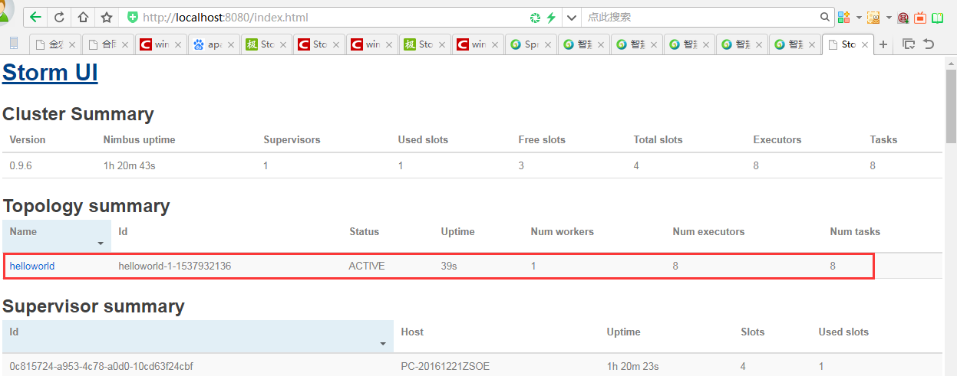The image size is (957, 376).
Task: Restore closed tab with undo arrow icon
Action: (928, 44)
